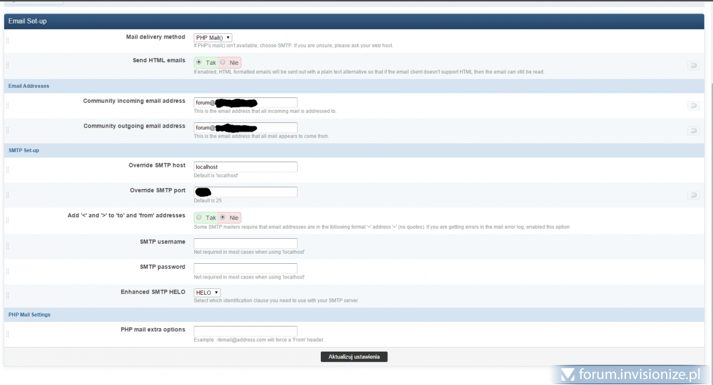Click revert icon for Community incoming email address
The width and height of the screenshot is (713, 385).
(693, 106)
